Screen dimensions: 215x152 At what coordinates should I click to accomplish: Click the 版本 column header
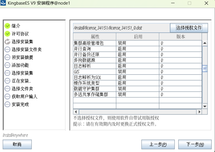[181, 37]
